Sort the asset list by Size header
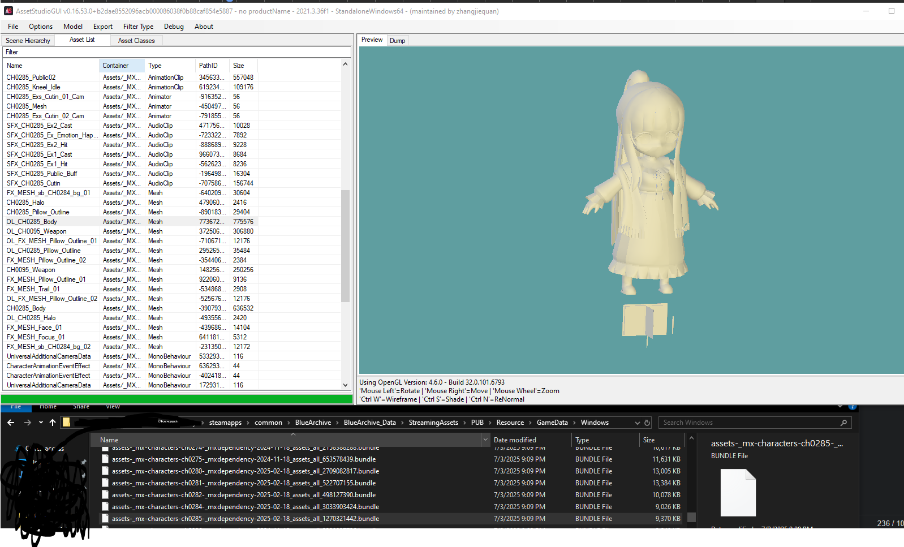This screenshot has width=904, height=547. [x=243, y=66]
